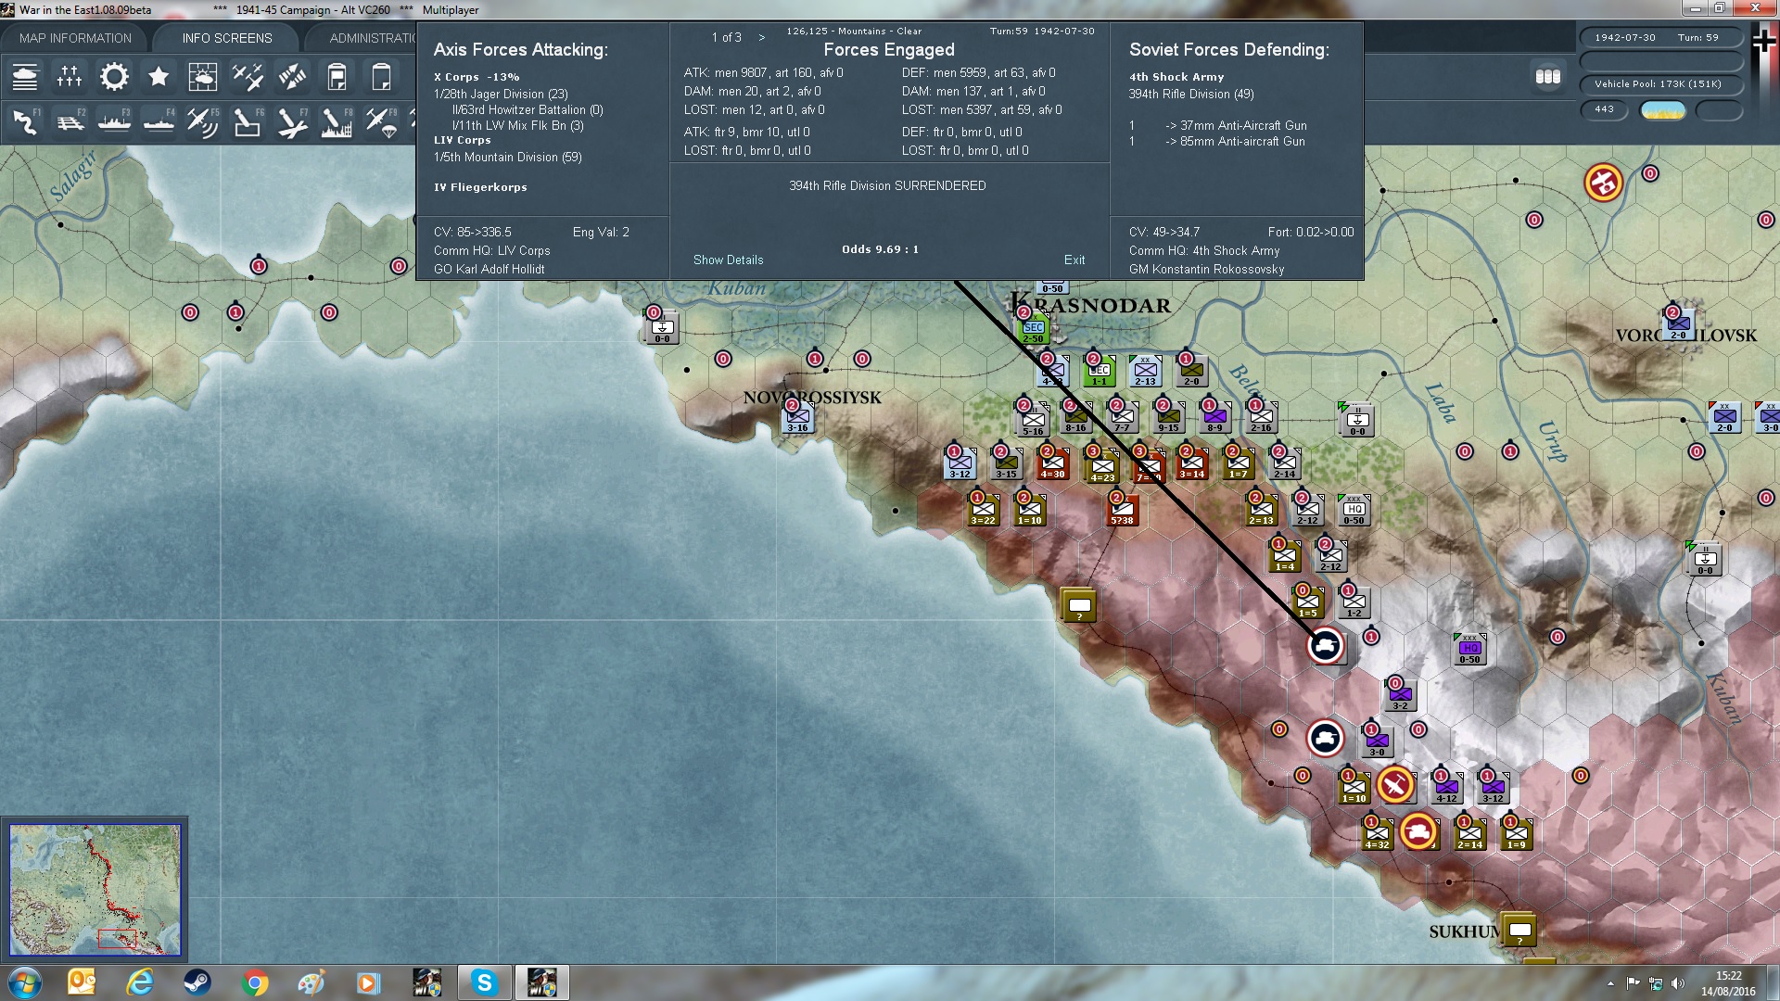Open the air doctrine planes icon
1780x1001 pixels.
[247, 77]
